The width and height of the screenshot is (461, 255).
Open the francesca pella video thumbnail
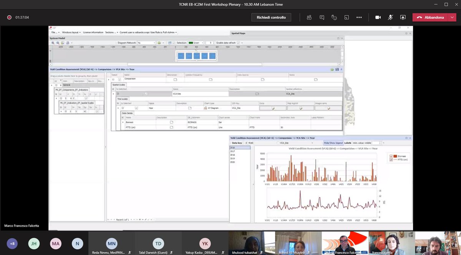pyautogui.click(x=391, y=243)
